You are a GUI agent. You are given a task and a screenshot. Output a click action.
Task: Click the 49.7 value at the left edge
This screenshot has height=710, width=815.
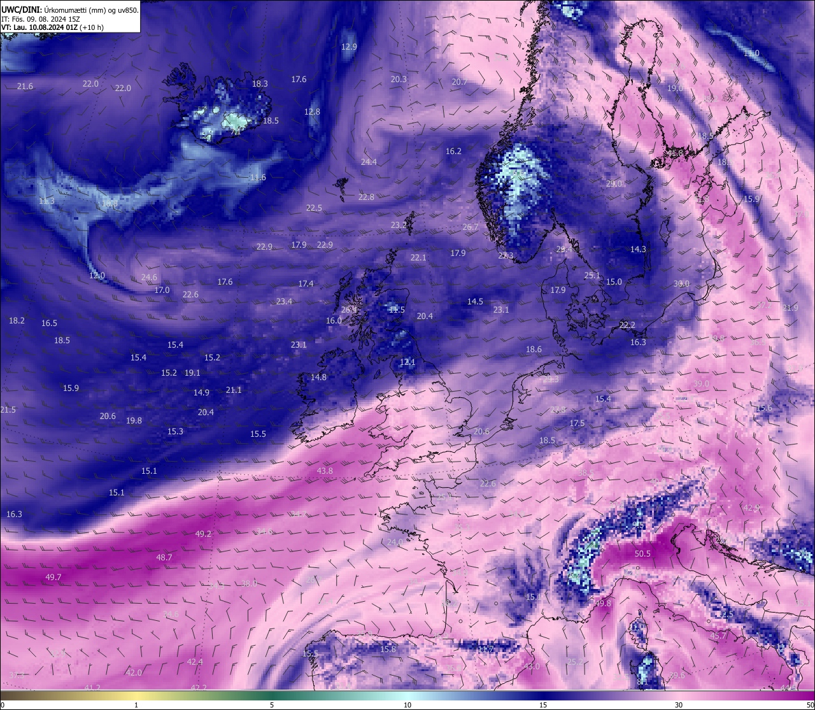click(53, 577)
